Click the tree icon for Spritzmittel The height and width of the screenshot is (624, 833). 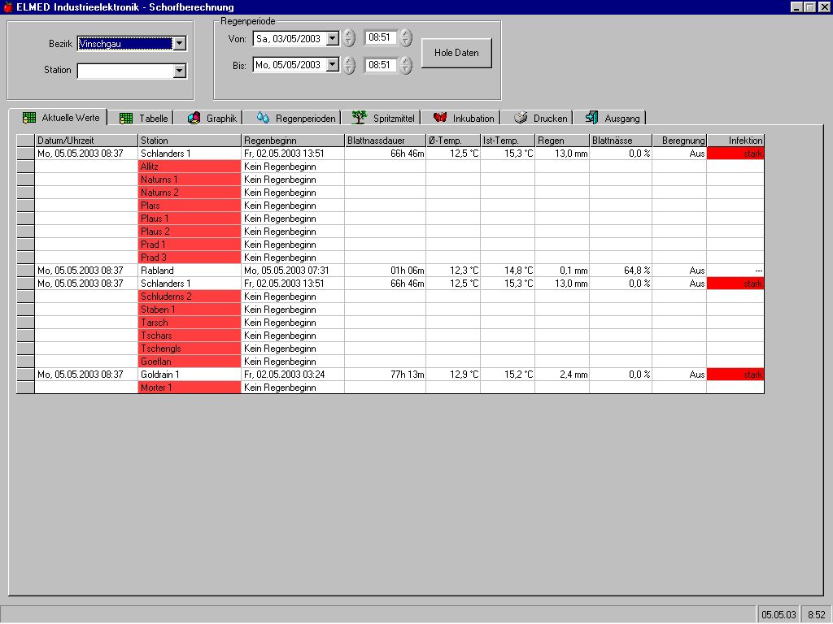click(x=359, y=119)
